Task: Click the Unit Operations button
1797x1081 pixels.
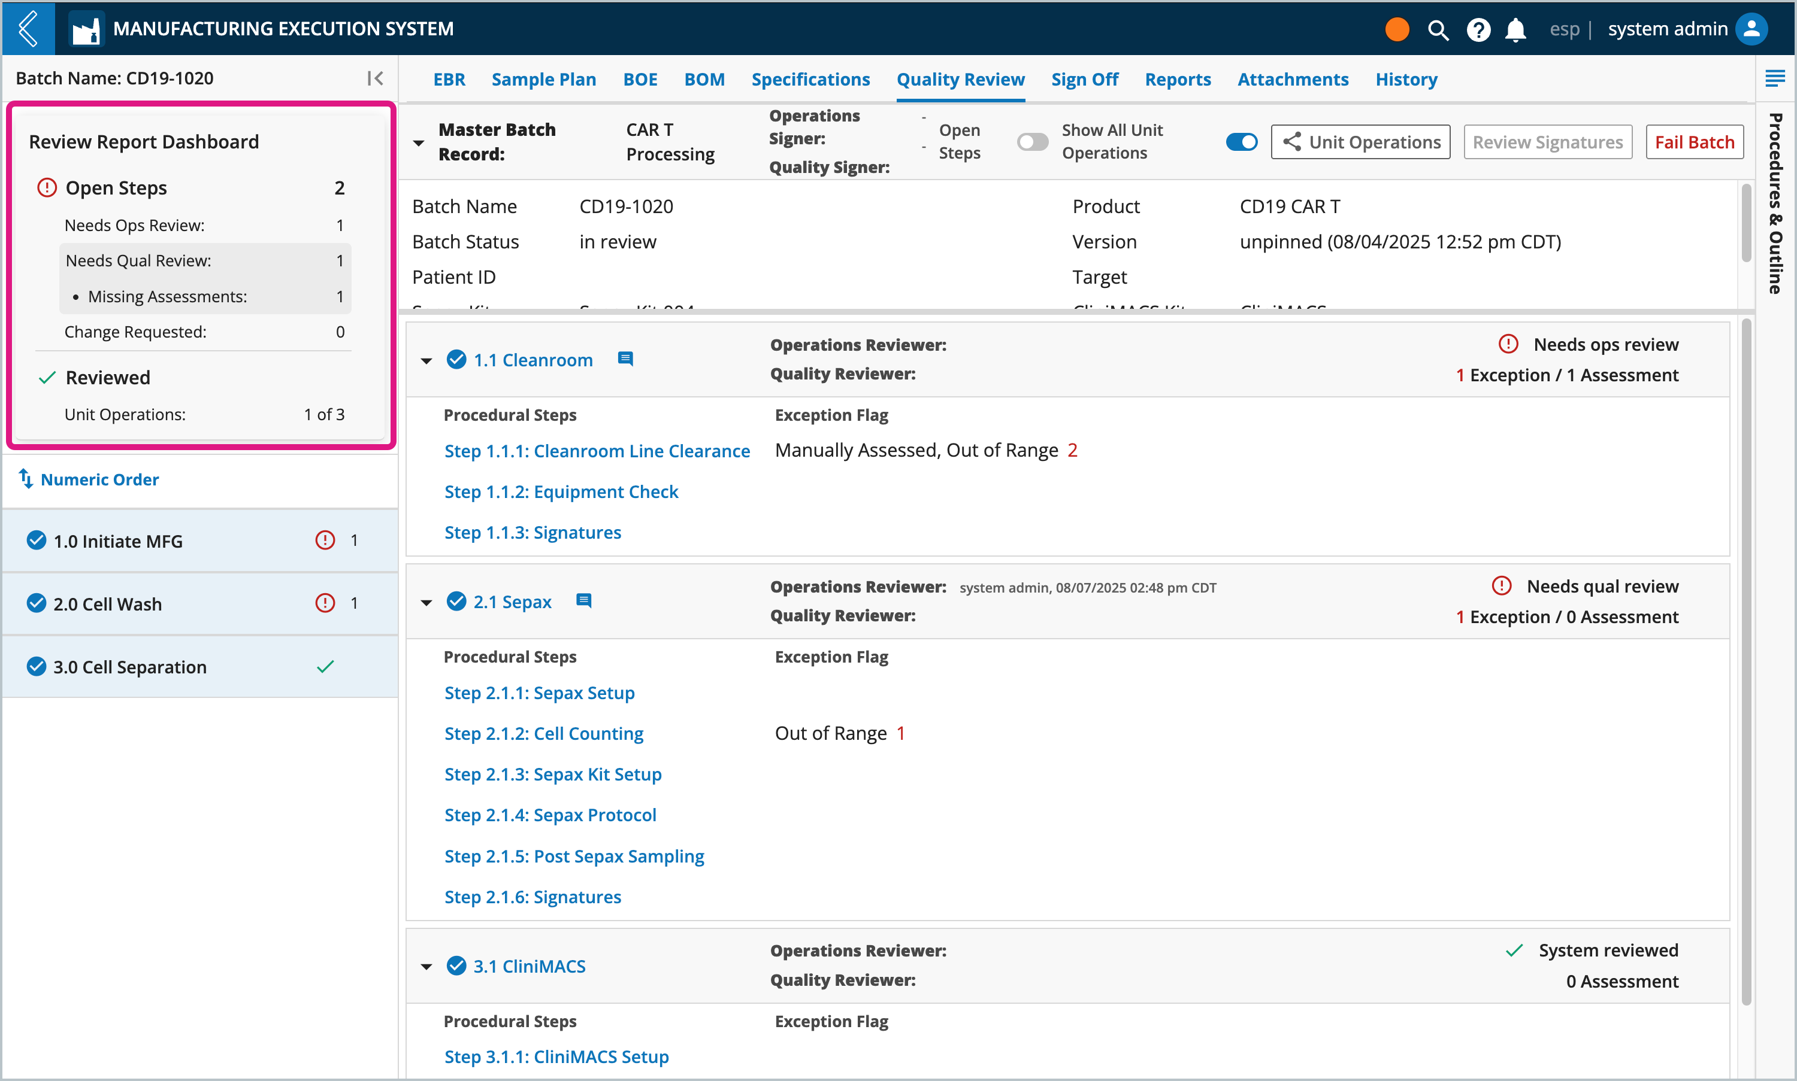Action: pyautogui.click(x=1360, y=141)
